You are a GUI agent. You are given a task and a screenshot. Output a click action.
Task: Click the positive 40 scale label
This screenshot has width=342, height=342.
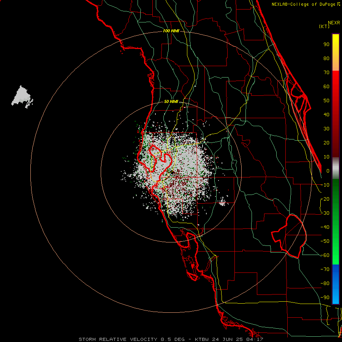(x=326, y=115)
